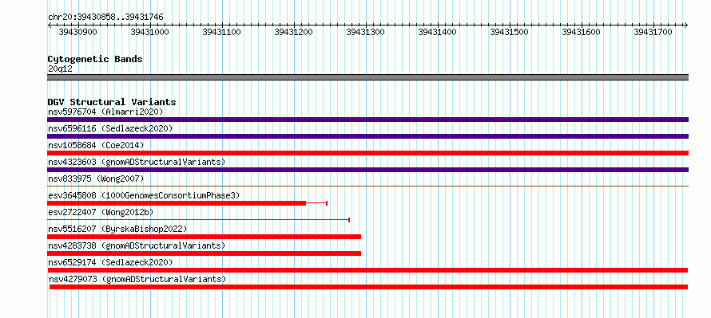Click ruler position 39431000
The image size is (711, 318).
[x=149, y=32]
